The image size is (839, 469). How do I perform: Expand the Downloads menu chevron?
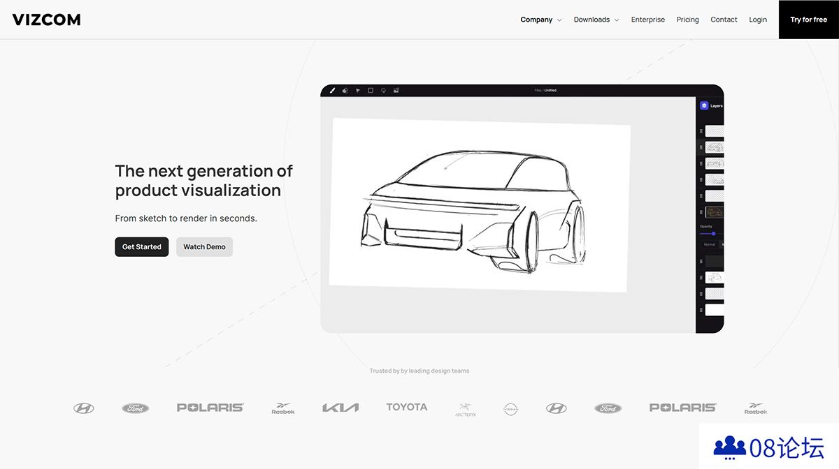[617, 20]
